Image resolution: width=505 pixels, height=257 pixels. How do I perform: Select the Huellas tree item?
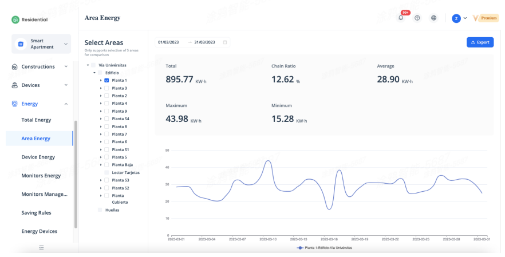pyautogui.click(x=112, y=210)
